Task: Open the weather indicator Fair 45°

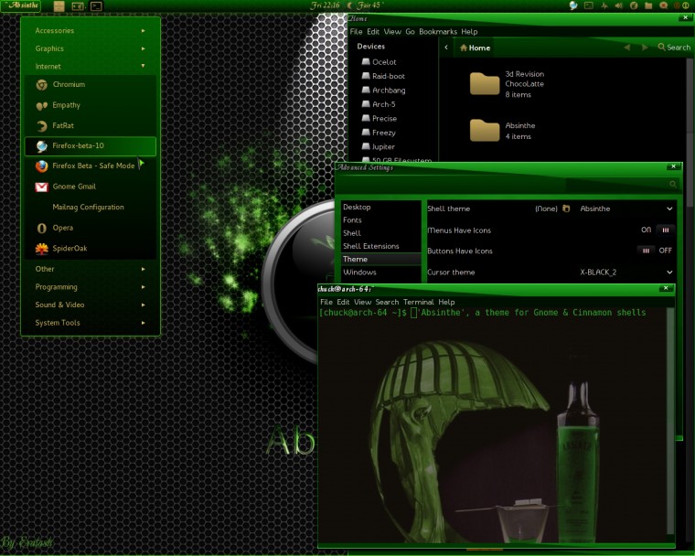Action: click(365, 5)
